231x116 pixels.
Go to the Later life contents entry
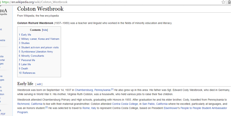click(x=26, y=64)
